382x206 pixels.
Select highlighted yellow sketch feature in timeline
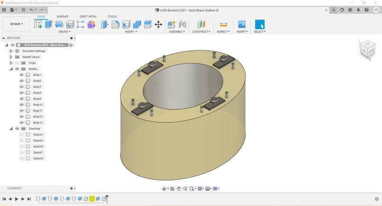click(92, 199)
